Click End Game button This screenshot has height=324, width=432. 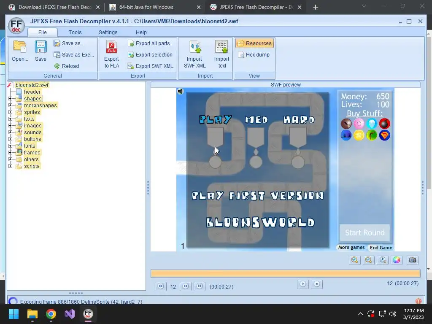(x=381, y=248)
